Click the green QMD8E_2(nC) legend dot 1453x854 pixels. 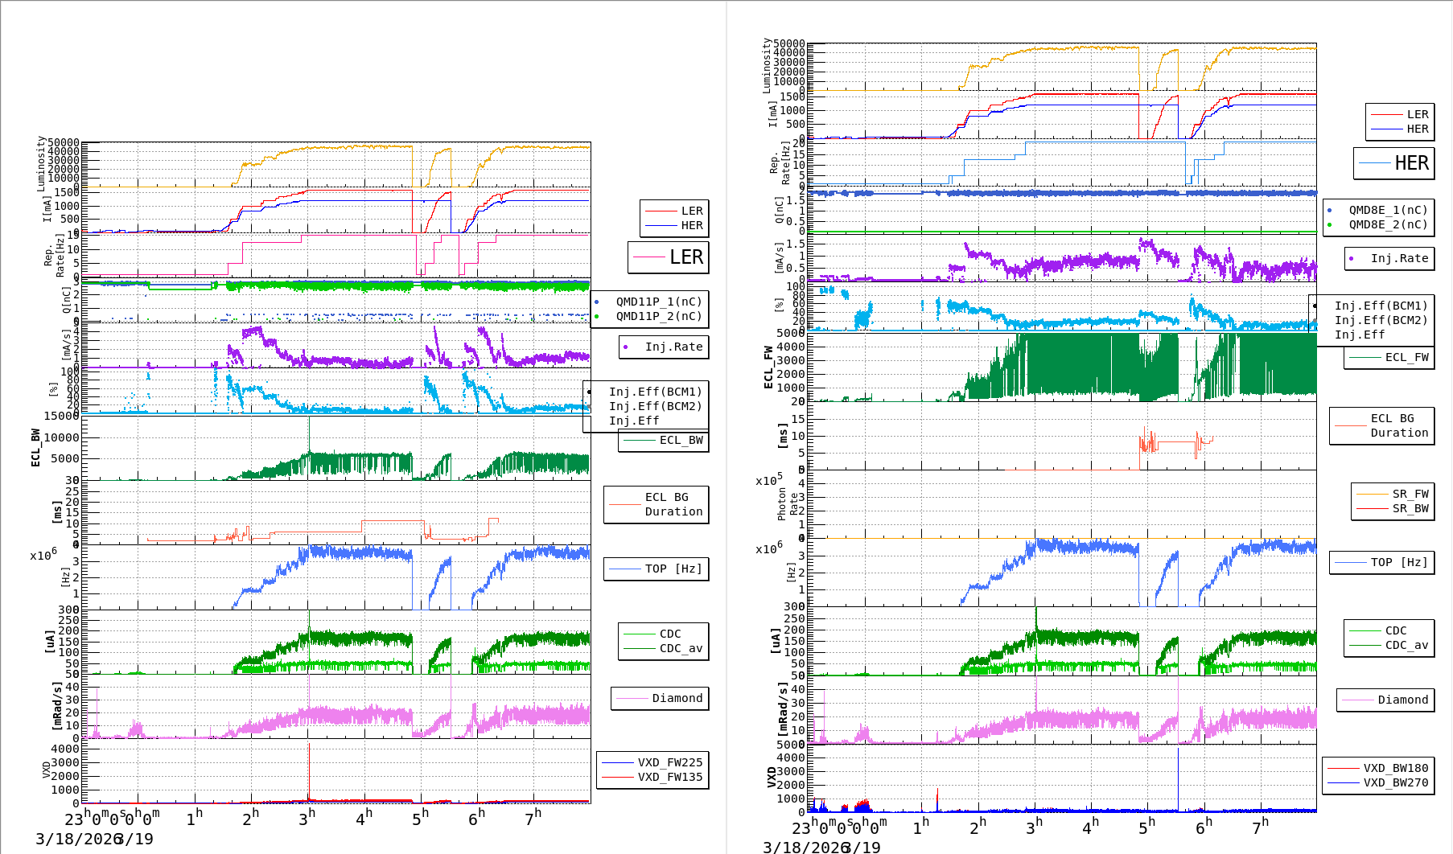[1329, 225]
